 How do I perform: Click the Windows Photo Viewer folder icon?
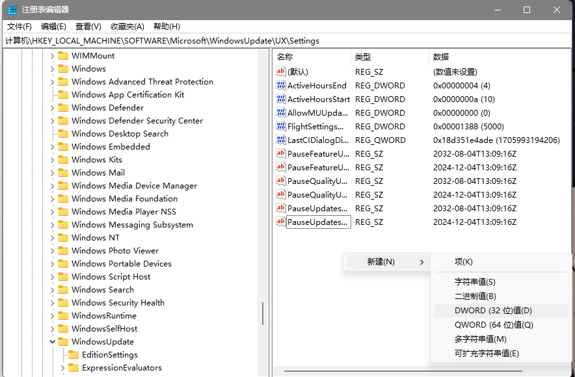[x=63, y=251]
